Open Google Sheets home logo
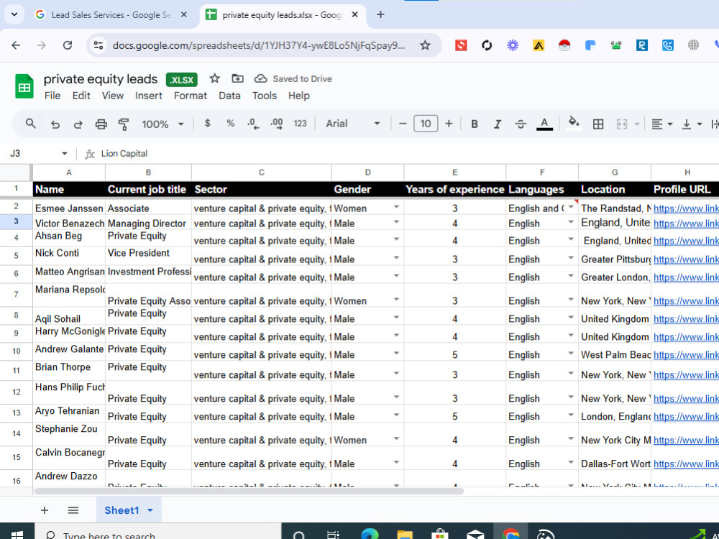 coord(24,86)
